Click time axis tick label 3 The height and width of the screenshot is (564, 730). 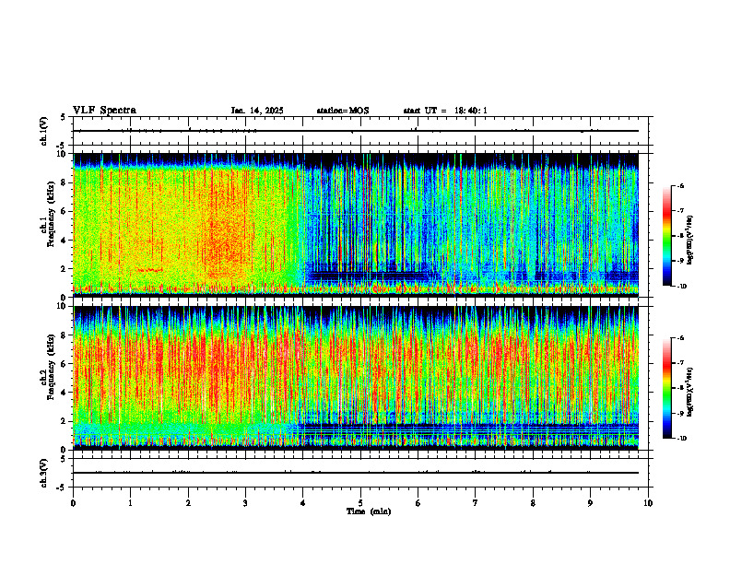[x=245, y=503]
